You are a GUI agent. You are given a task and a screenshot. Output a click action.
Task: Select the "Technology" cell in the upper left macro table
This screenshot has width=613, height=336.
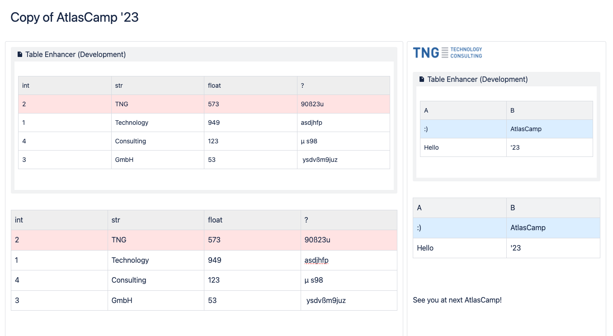click(x=132, y=123)
